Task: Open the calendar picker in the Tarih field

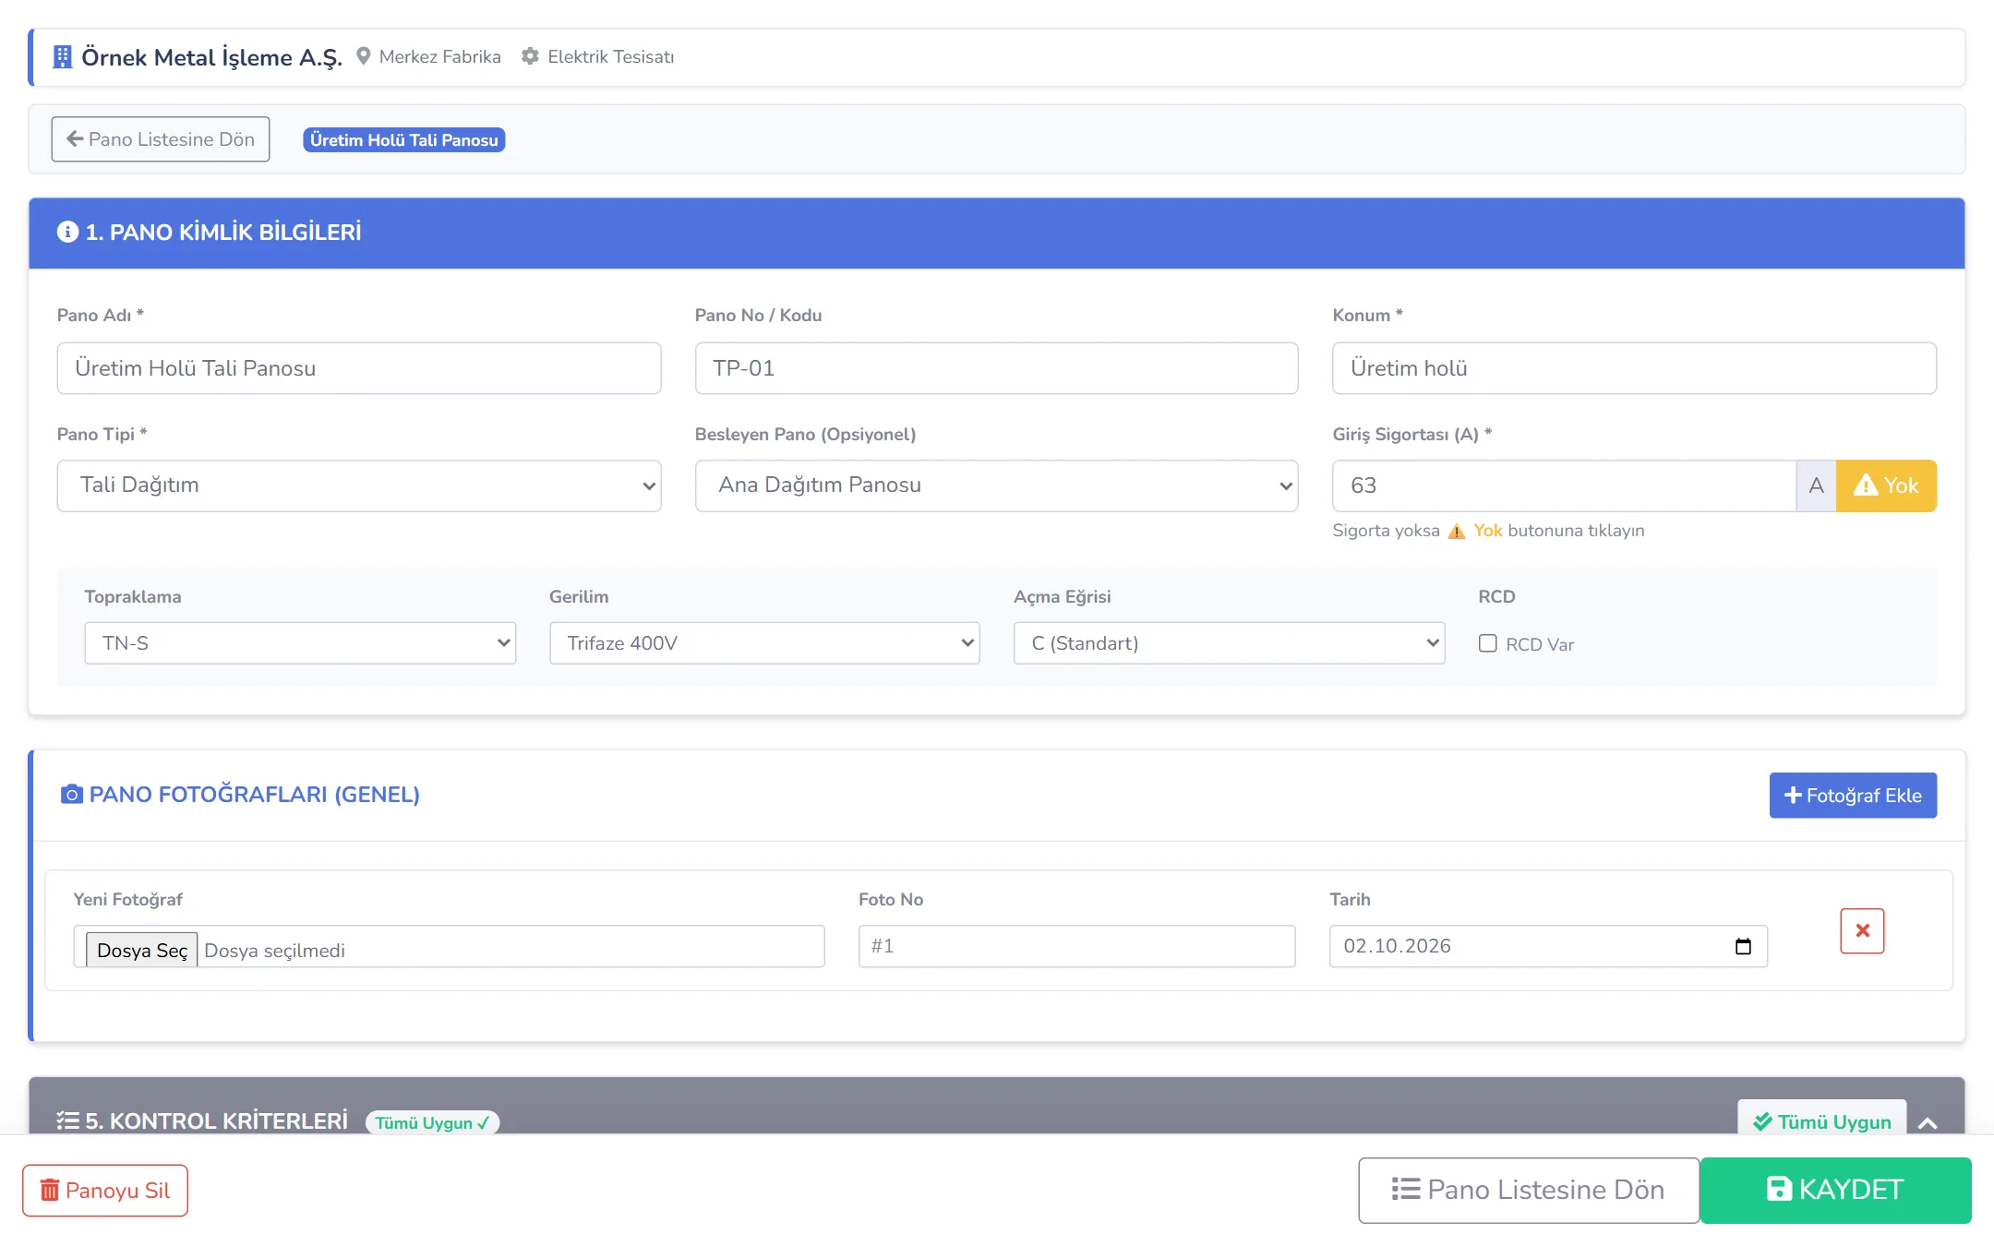Action: coord(1743,946)
